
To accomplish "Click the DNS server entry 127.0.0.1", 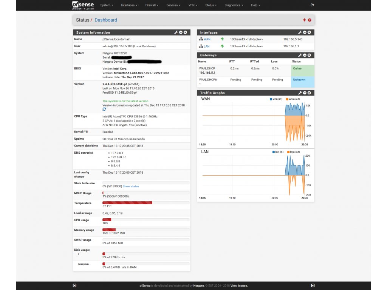I will click(x=117, y=153).
